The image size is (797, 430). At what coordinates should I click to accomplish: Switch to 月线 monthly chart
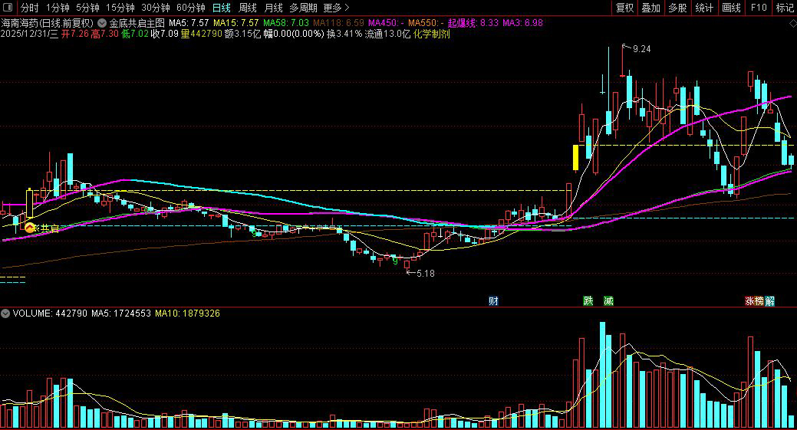pos(273,8)
